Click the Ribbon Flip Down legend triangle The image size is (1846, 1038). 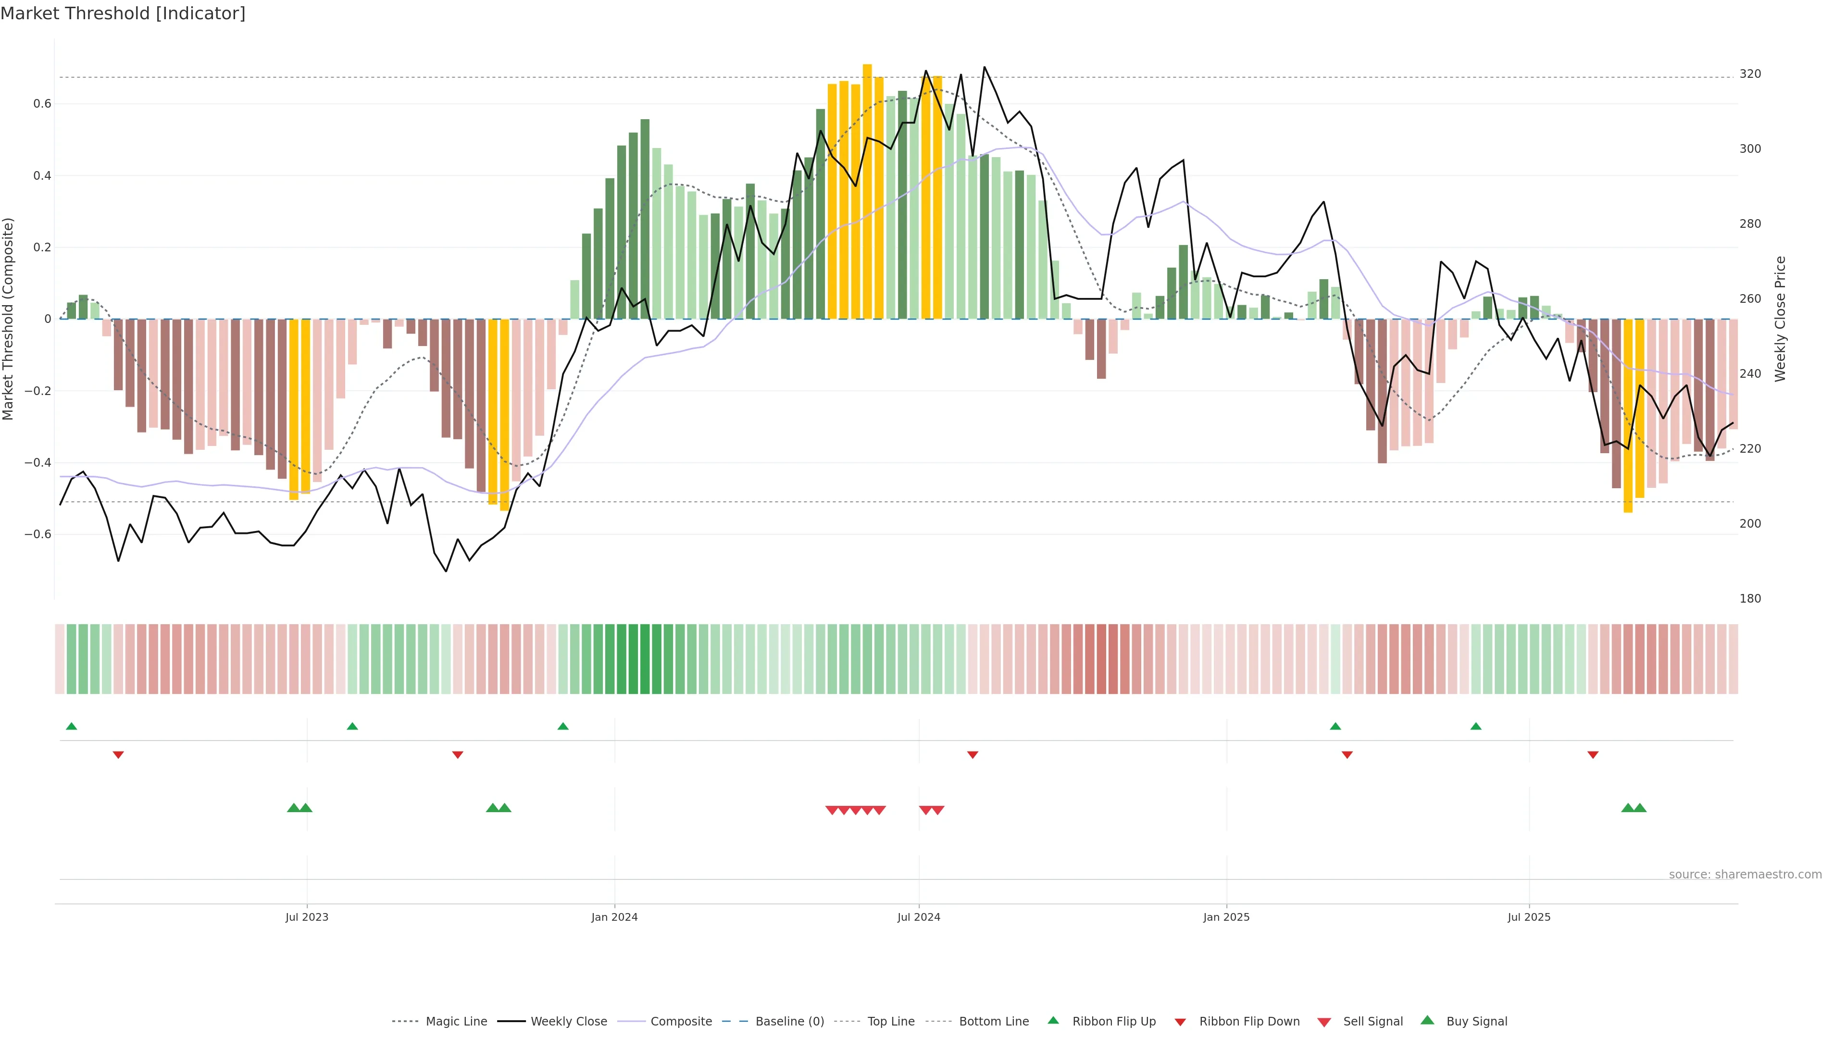pyautogui.click(x=1180, y=1022)
